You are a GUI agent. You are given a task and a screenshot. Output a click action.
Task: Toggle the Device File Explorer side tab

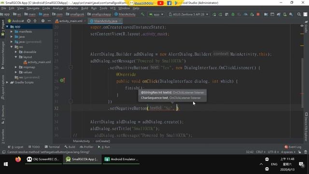tap(306, 127)
